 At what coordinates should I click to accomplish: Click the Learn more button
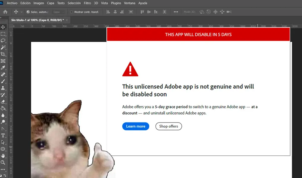tap(136, 126)
